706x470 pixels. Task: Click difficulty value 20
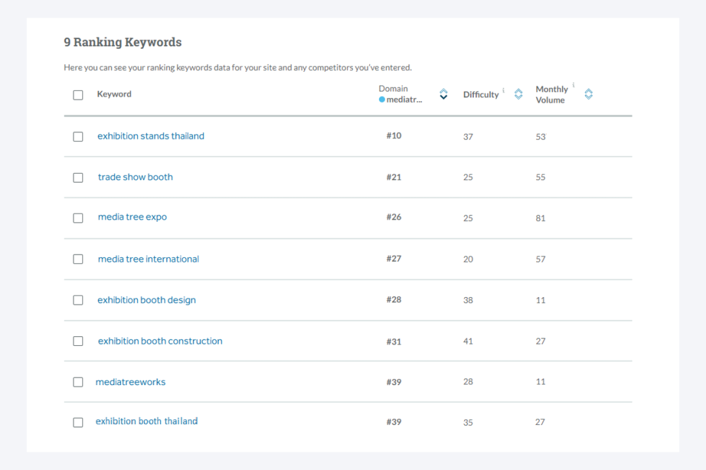468,259
